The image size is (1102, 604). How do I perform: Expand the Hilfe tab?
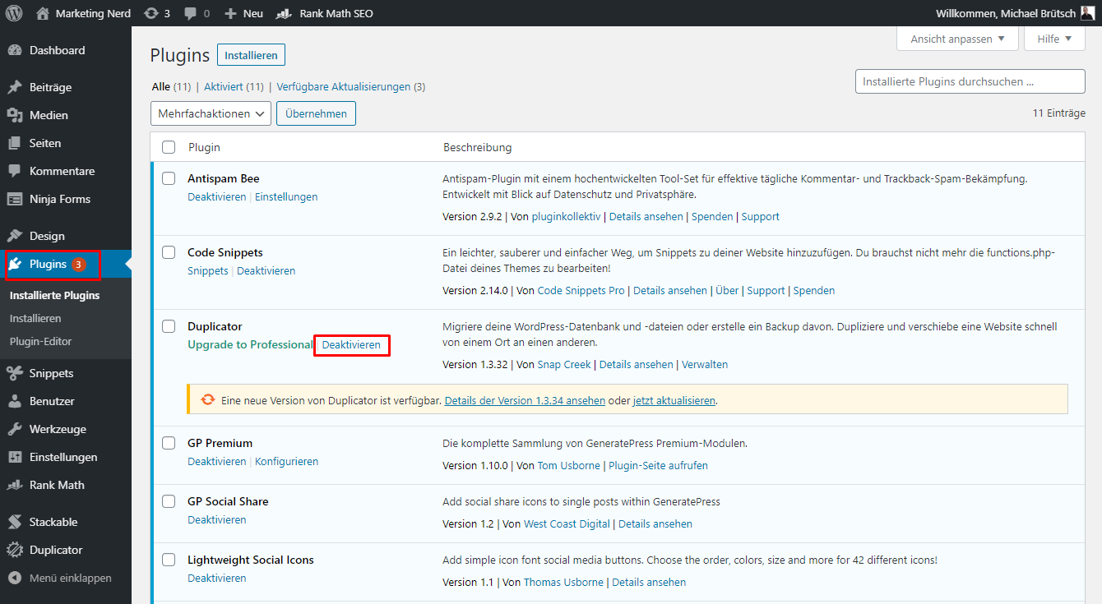1054,39
